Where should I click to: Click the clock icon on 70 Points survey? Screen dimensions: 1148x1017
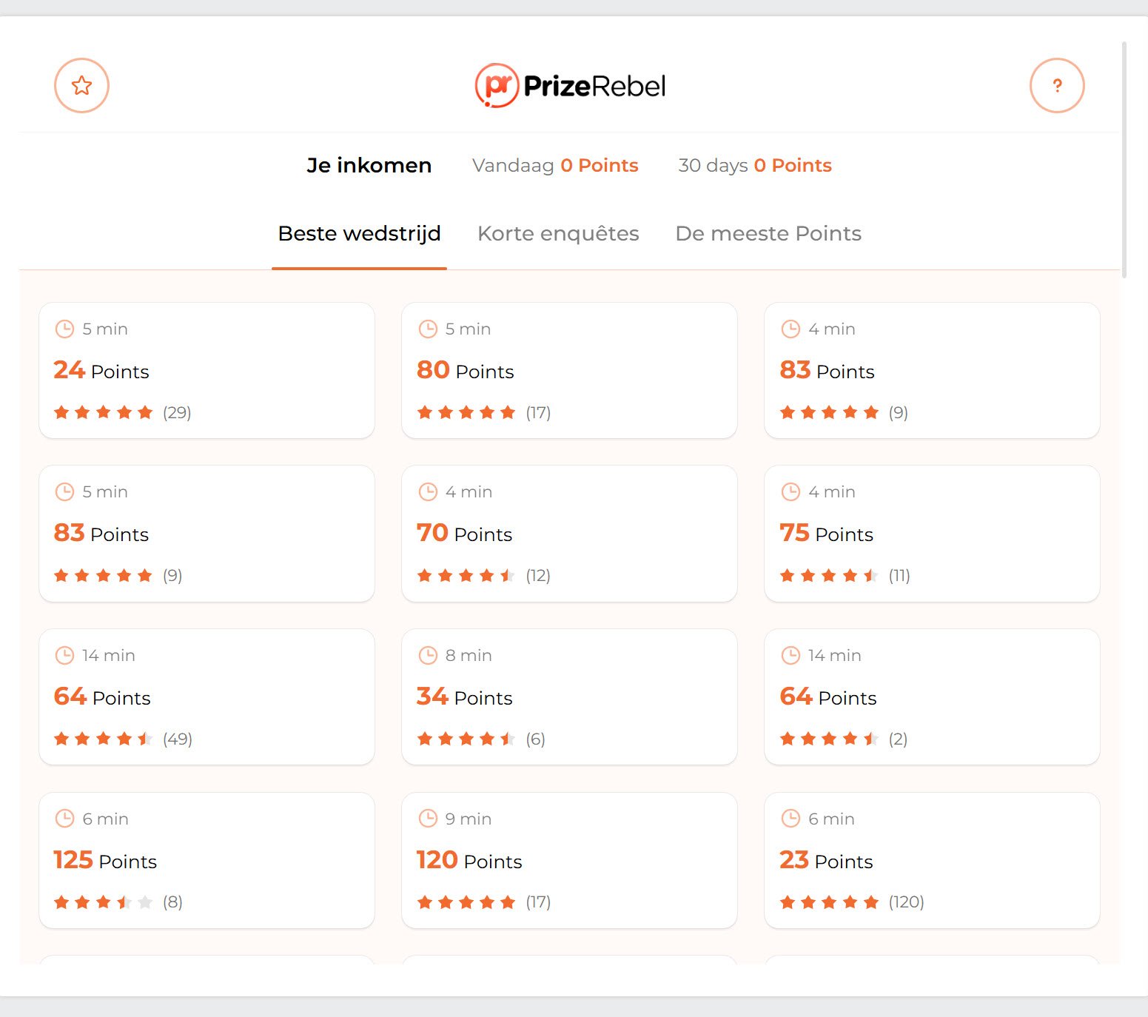click(x=428, y=491)
